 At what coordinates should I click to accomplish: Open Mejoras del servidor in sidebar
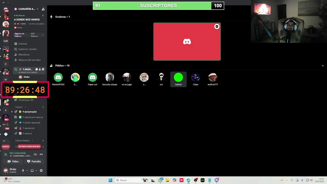(30, 60)
